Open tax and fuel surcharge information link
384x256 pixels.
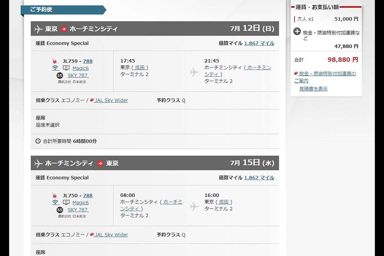[325, 77]
